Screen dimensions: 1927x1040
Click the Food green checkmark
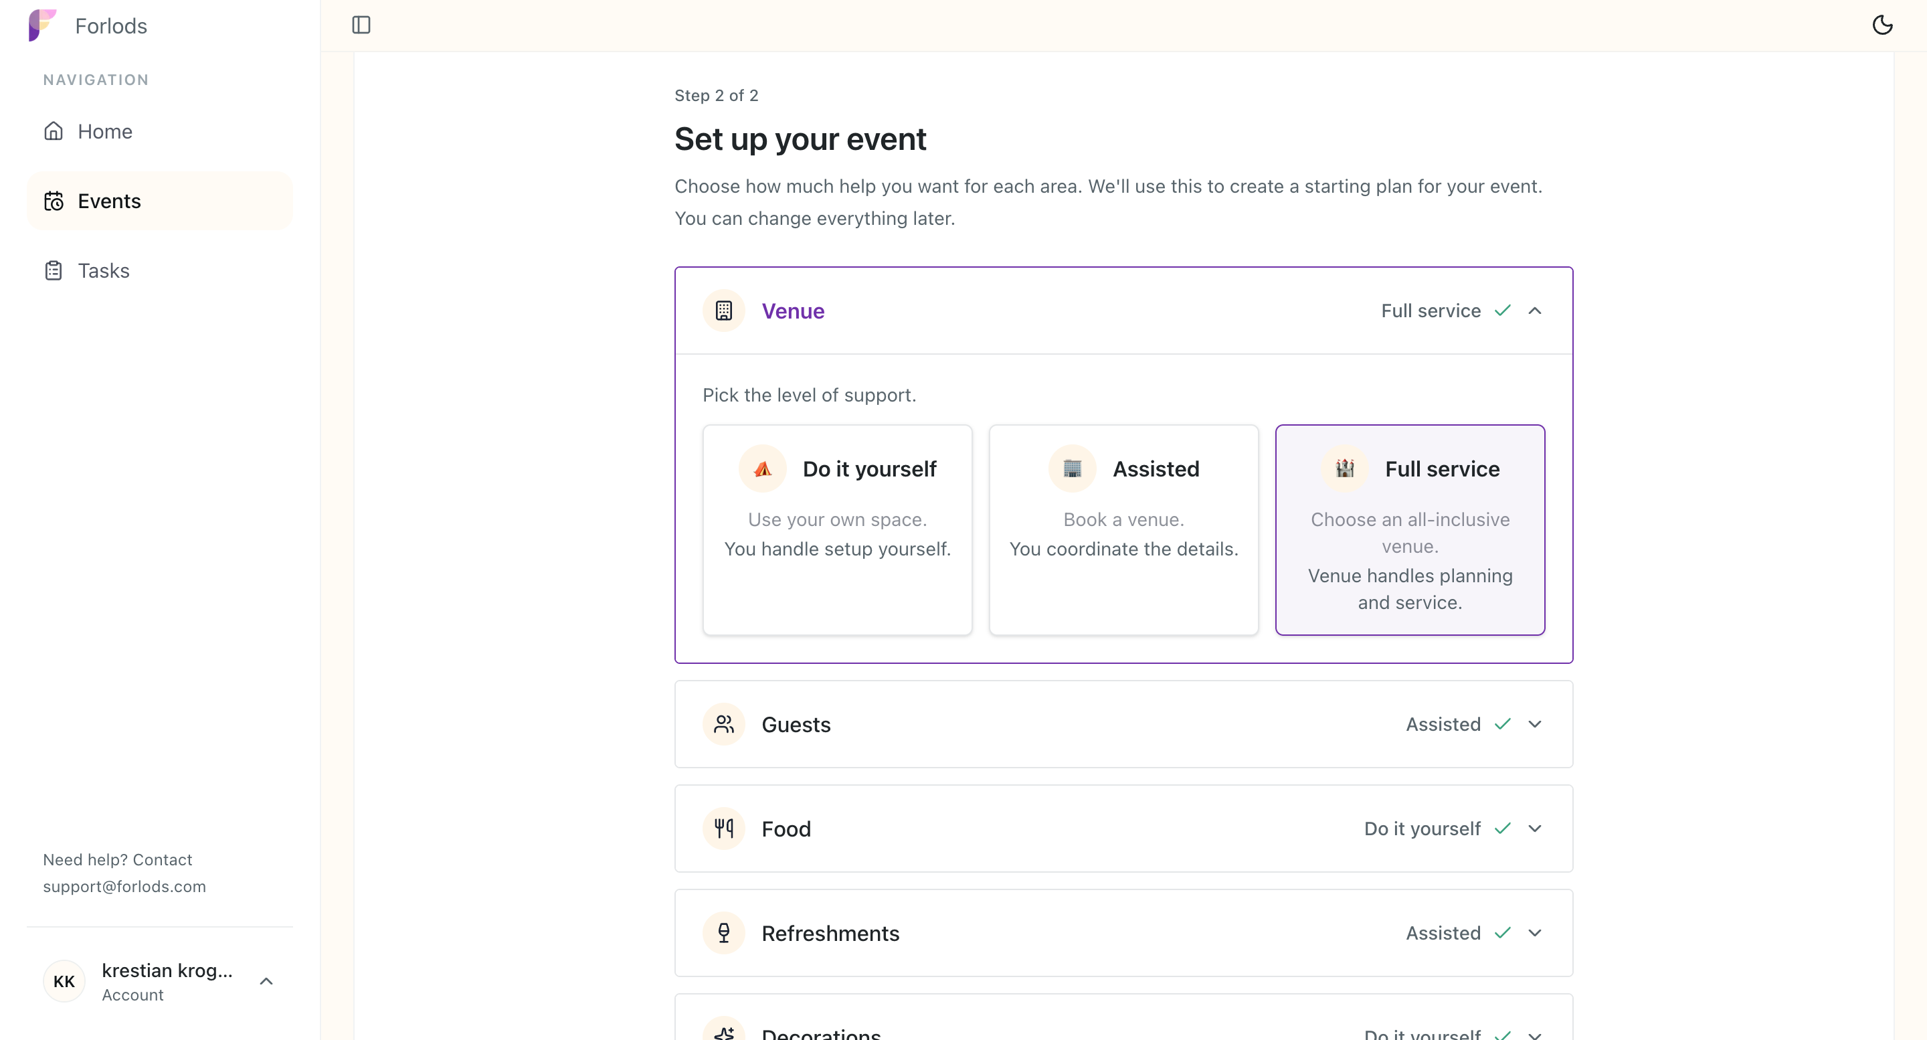click(1502, 829)
